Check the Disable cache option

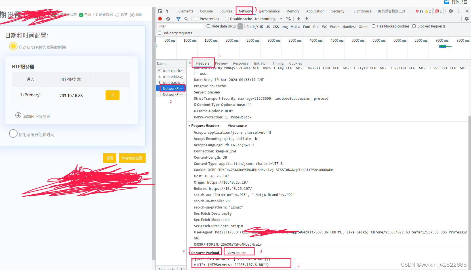point(226,18)
